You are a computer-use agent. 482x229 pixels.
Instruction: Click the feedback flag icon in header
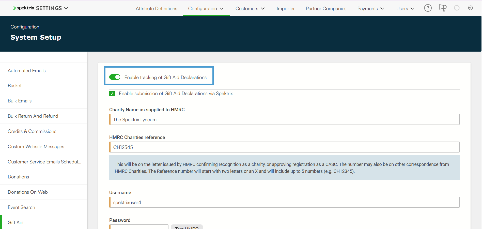[443, 8]
